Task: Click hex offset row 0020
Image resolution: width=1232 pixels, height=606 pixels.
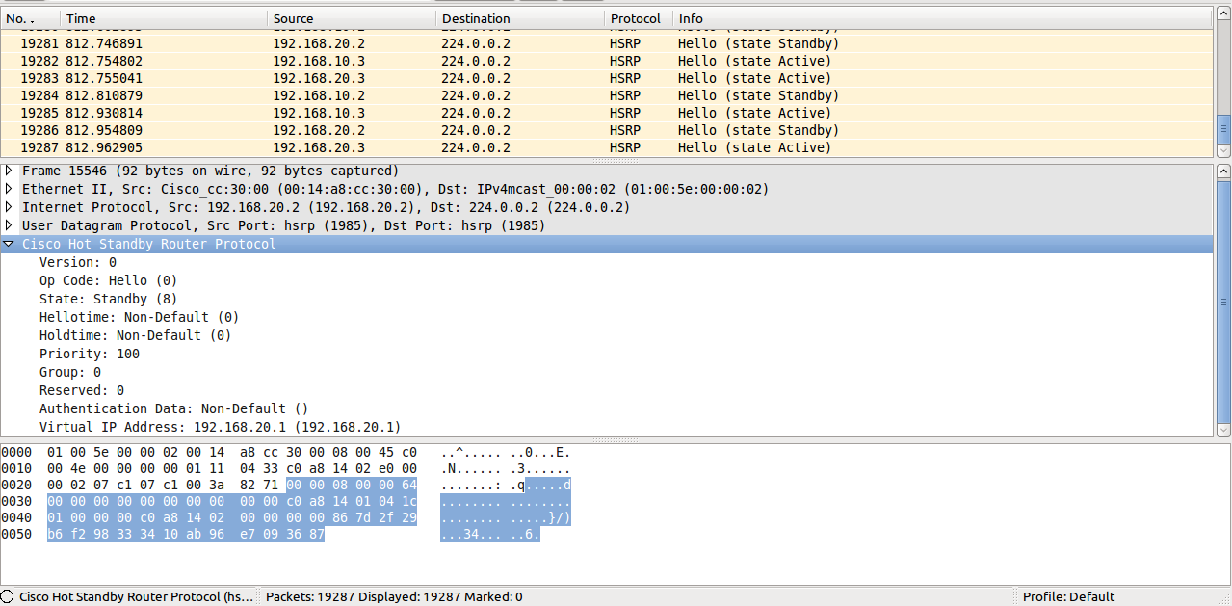Action: 16,485
